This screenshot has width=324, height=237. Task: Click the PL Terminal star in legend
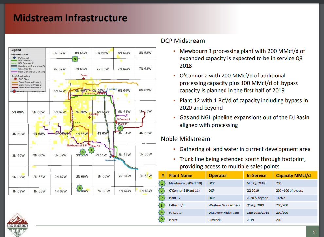pyautogui.click(x=14, y=58)
